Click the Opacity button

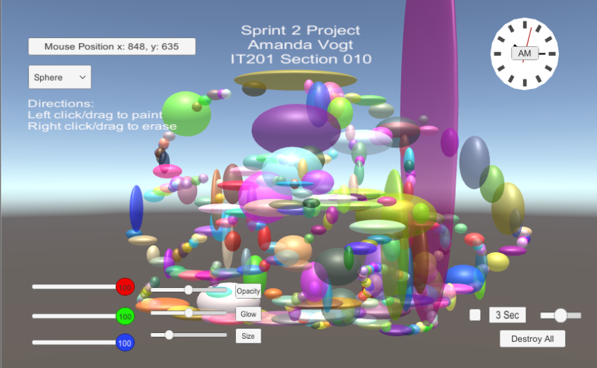(x=248, y=291)
